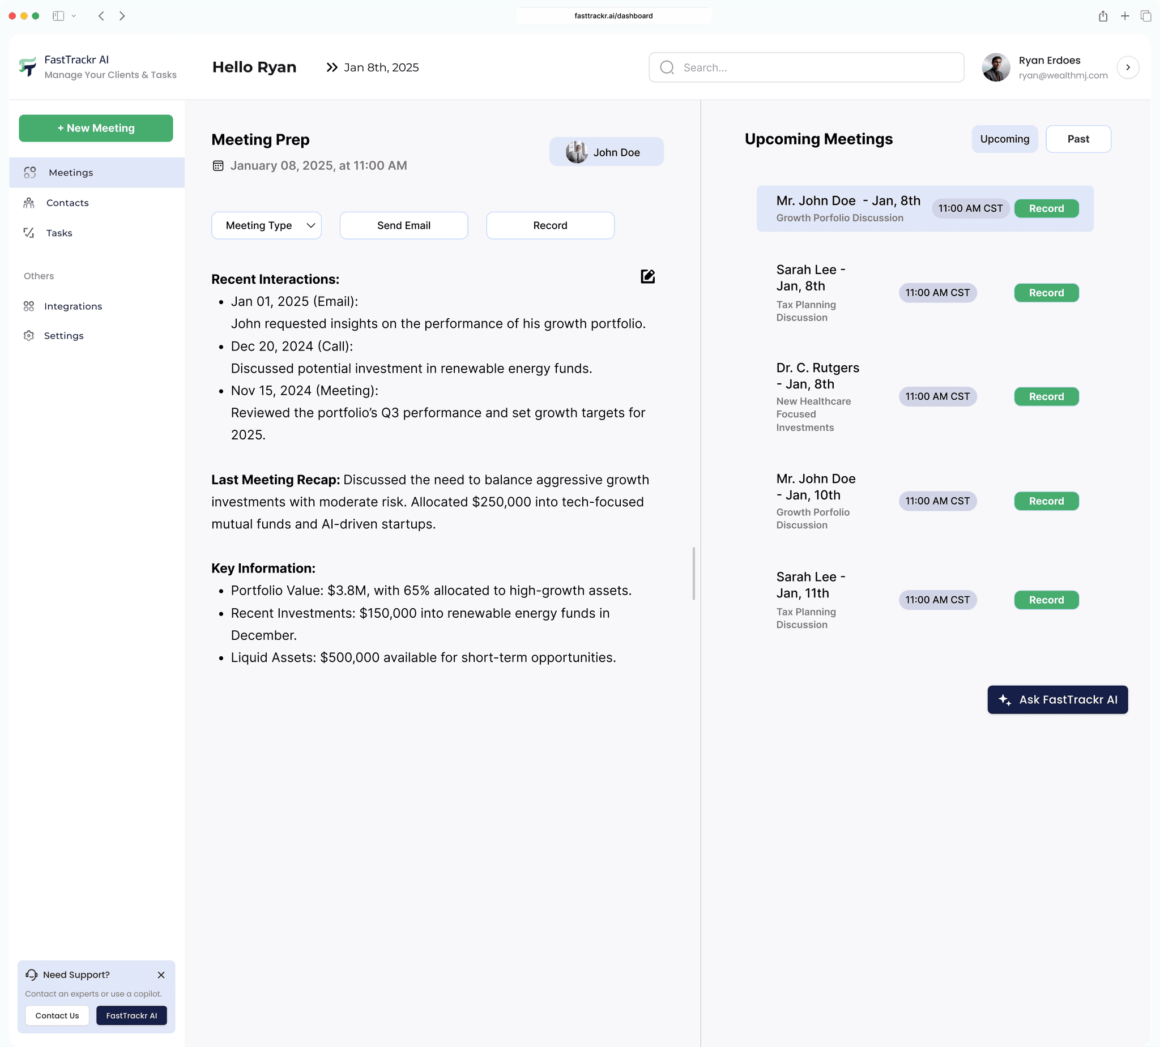Click the John Doe avatar thumbnail
Image resolution: width=1160 pixels, height=1047 pixels.
[576, 152]
